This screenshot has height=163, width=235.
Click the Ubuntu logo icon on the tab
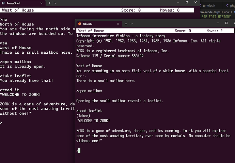pos(80,24)
